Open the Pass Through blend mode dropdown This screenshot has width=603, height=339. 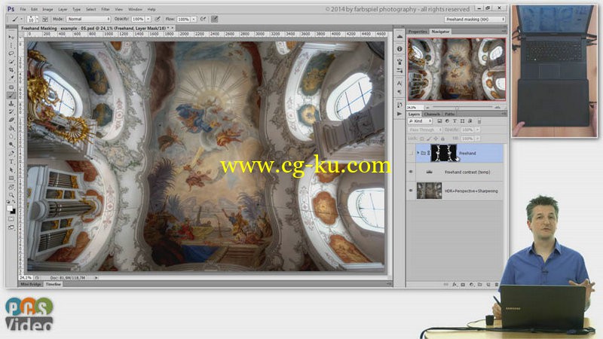(425, 130)
